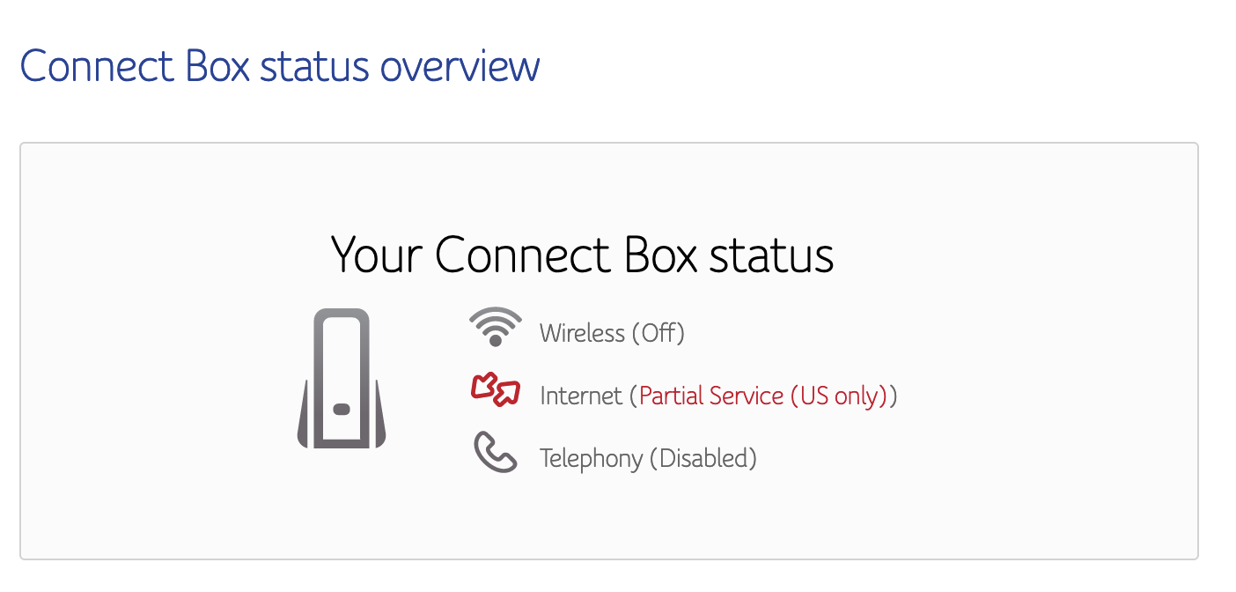Image resolution: width=1236 pixels, height=592 pixels.
Task: Click the (Disabled) text beside Telephony
Action: point(703,459)
